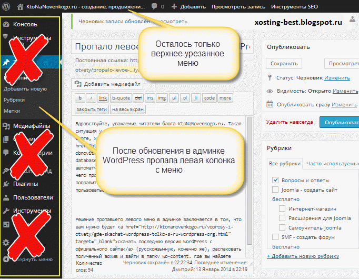
Task: Switch to the Часто используемые tab
Action: point(332,163)
